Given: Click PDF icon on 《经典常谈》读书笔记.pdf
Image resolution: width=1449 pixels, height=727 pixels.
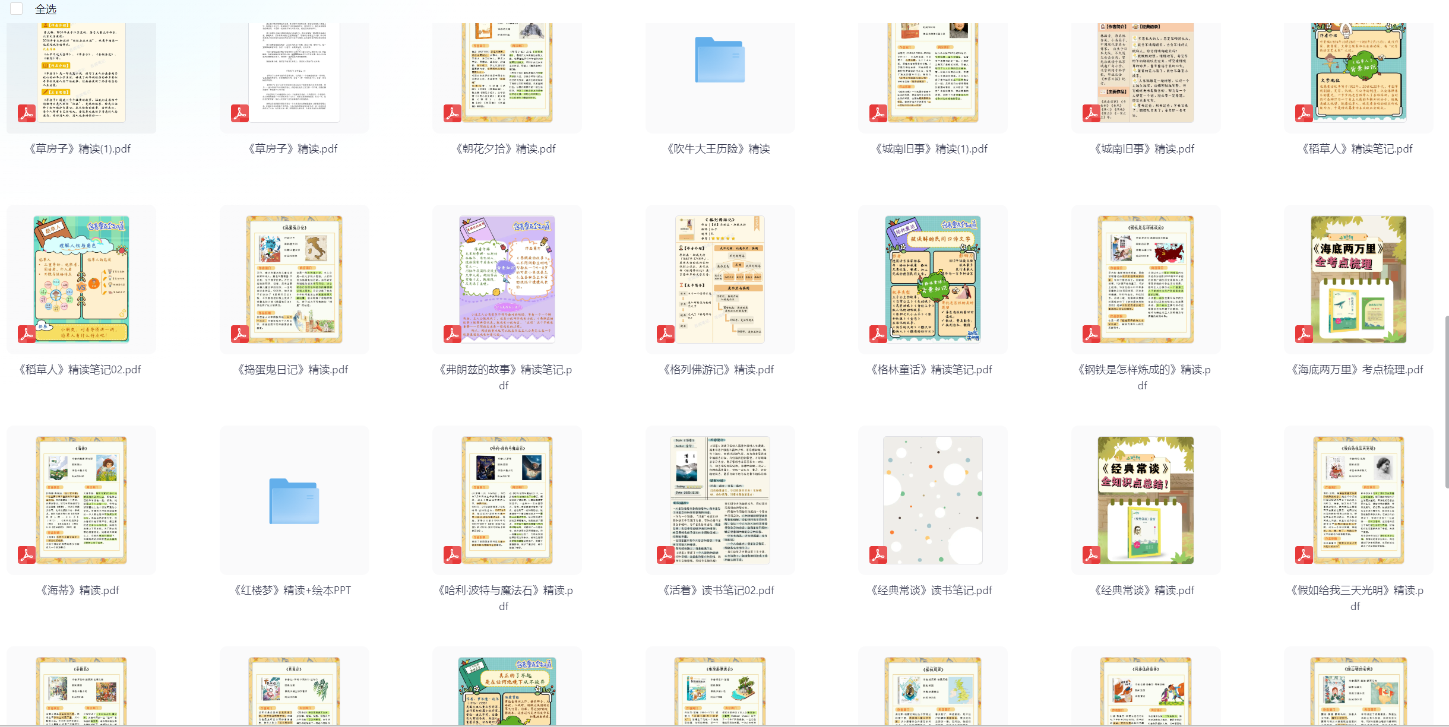Looking at the screenshot, I should click(878, 555).
